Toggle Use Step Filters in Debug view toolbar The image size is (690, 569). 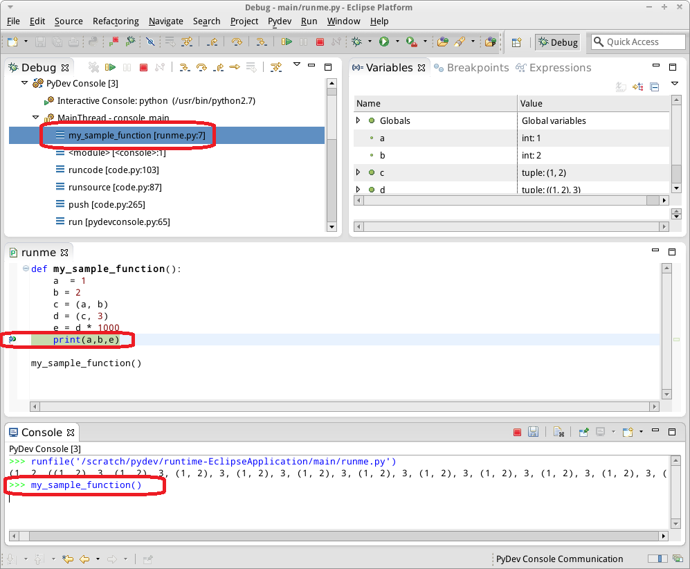276,67
